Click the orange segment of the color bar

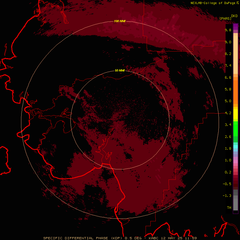(235, 92)
